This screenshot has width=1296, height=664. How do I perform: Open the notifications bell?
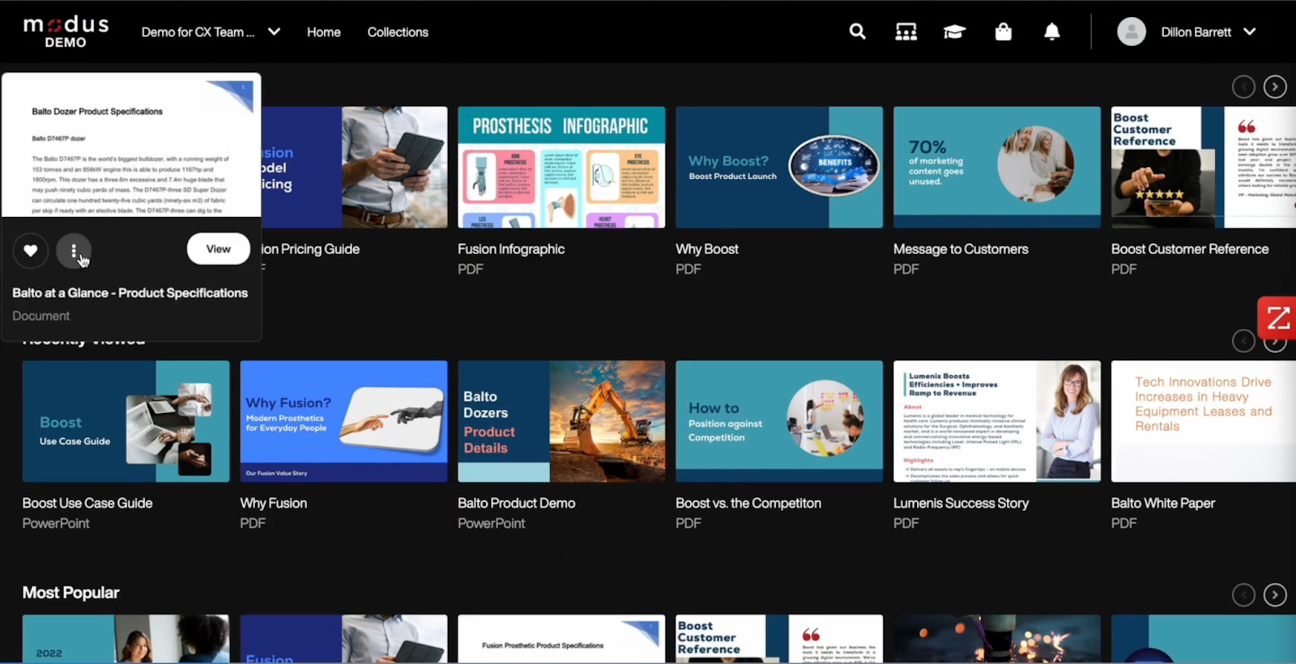[x=1051, y=32]
